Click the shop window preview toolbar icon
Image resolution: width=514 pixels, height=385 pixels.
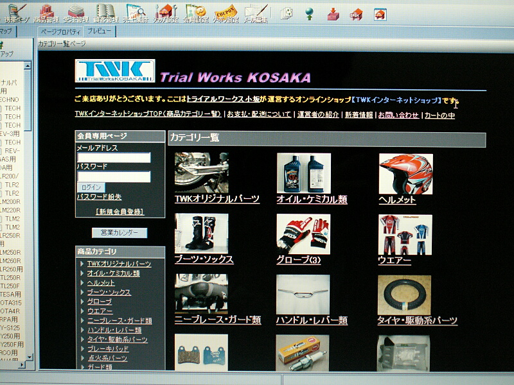(380, 15)
